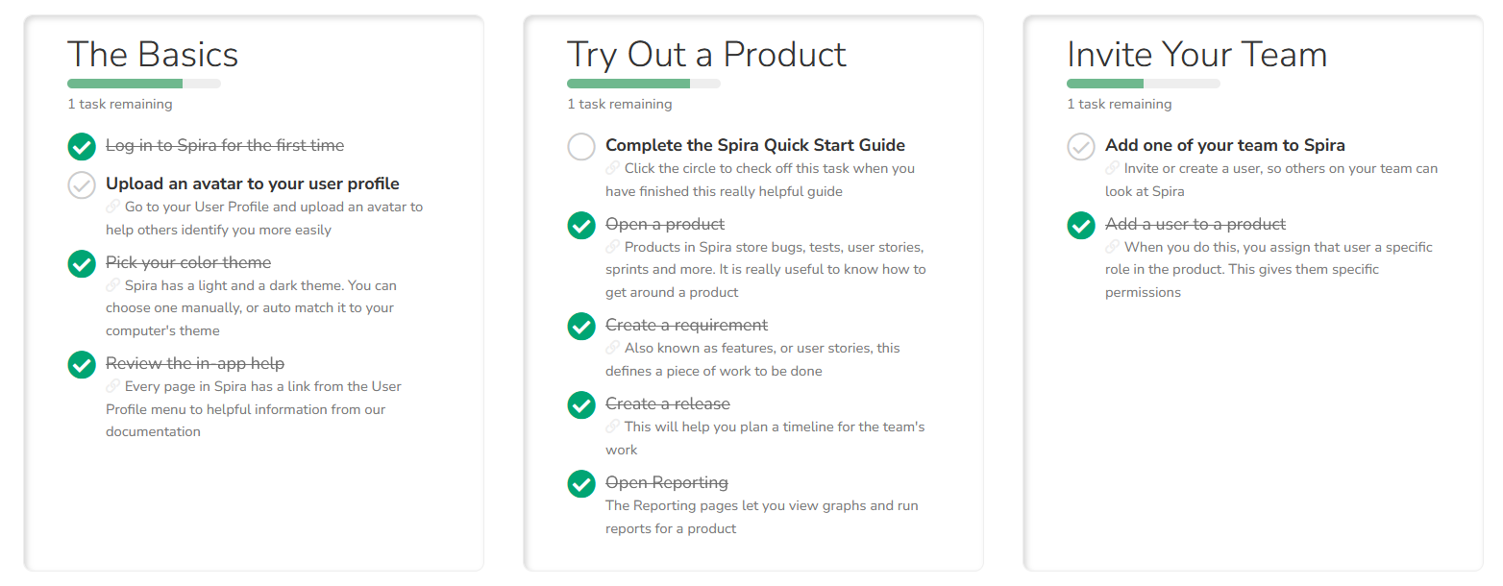Uncheck the completed Log in to Spira task
This screenshot has height=586, width=1503.
pos(81,146)
